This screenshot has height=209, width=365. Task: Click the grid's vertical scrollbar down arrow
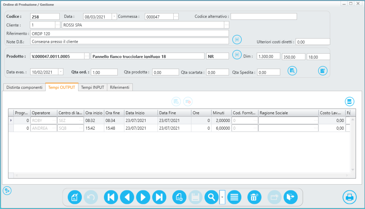tap(353, 170)
